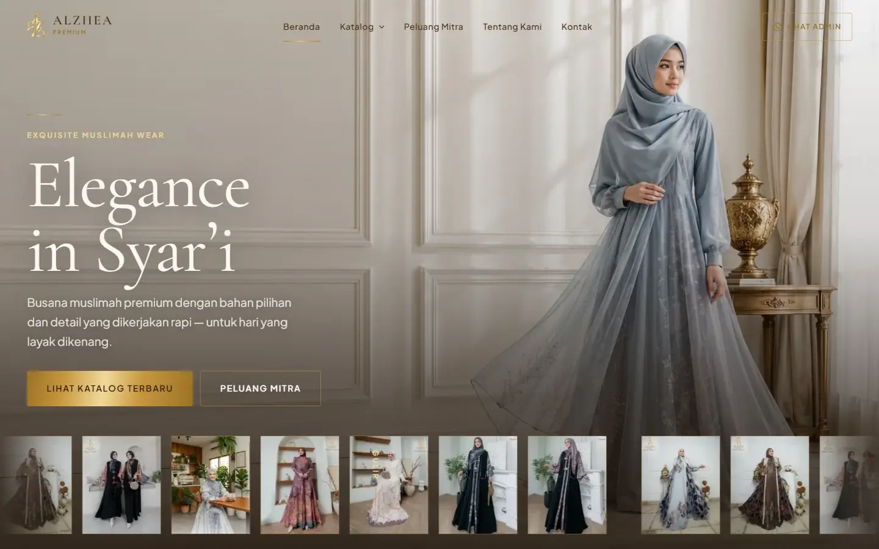
Task: Click the outlined Peluang Mitra hero button
Action: (261, 389)
